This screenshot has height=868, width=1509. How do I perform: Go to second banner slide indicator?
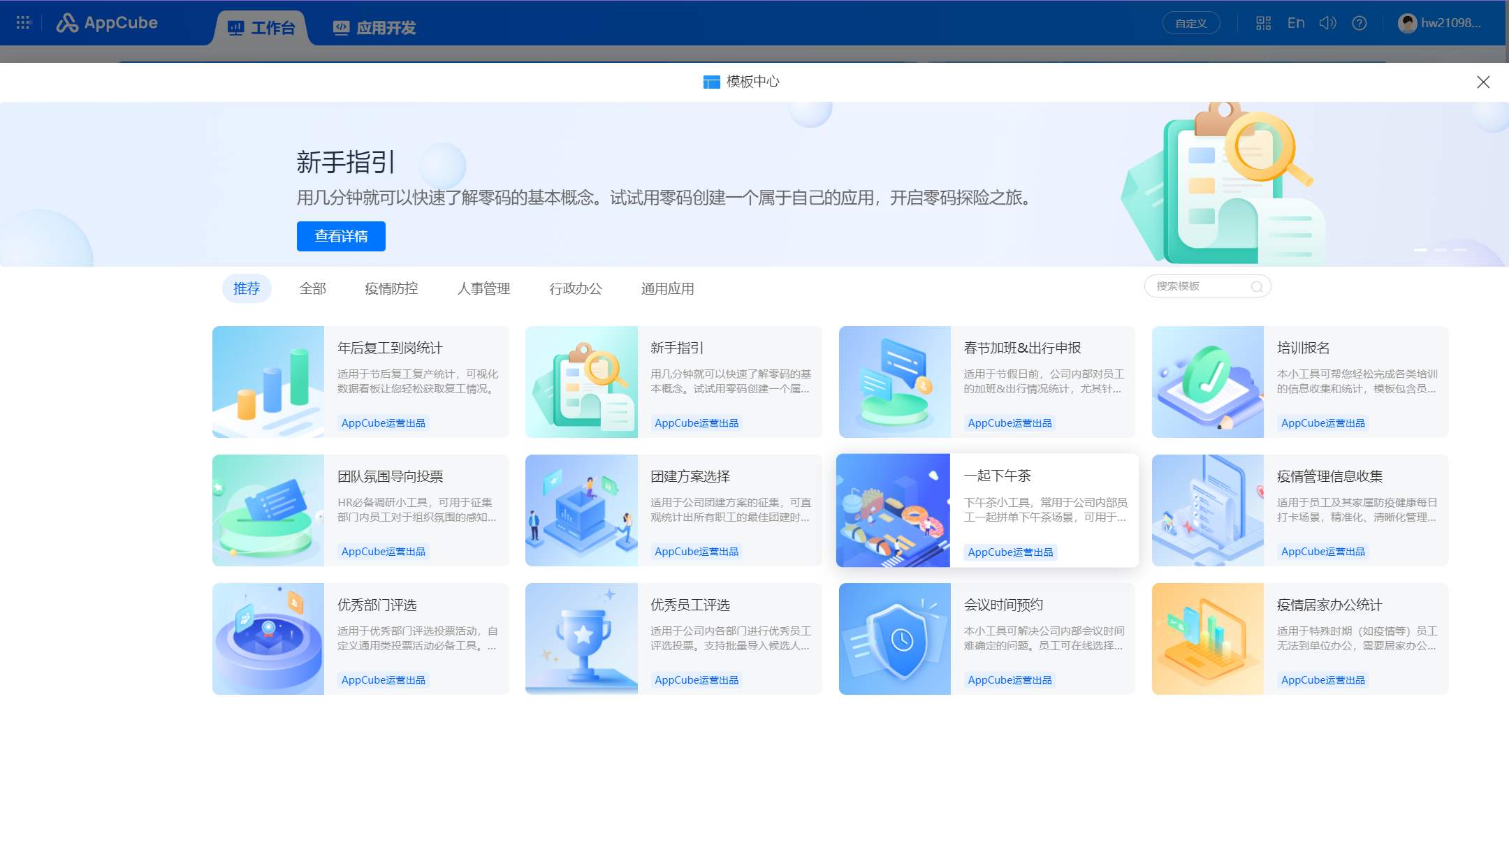(1441, 250)
